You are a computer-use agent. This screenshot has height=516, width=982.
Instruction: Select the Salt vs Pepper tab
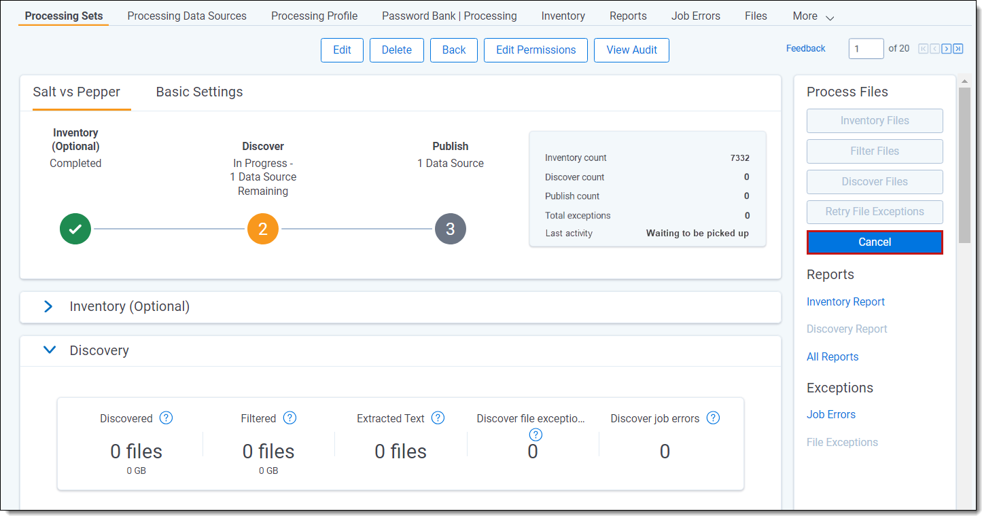point(76,92)
